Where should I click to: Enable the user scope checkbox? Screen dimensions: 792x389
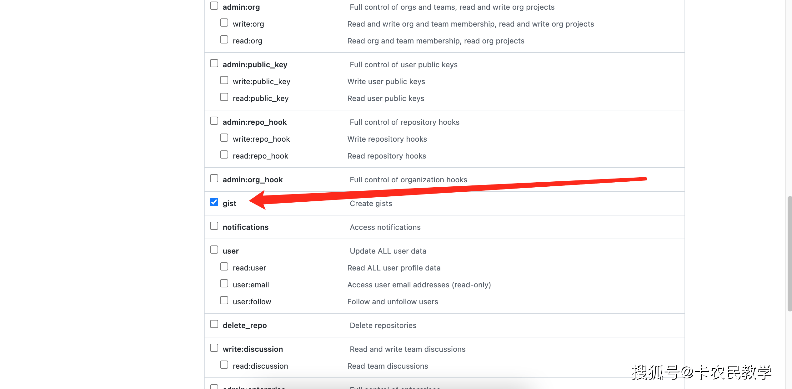click(x=214, y=250)
